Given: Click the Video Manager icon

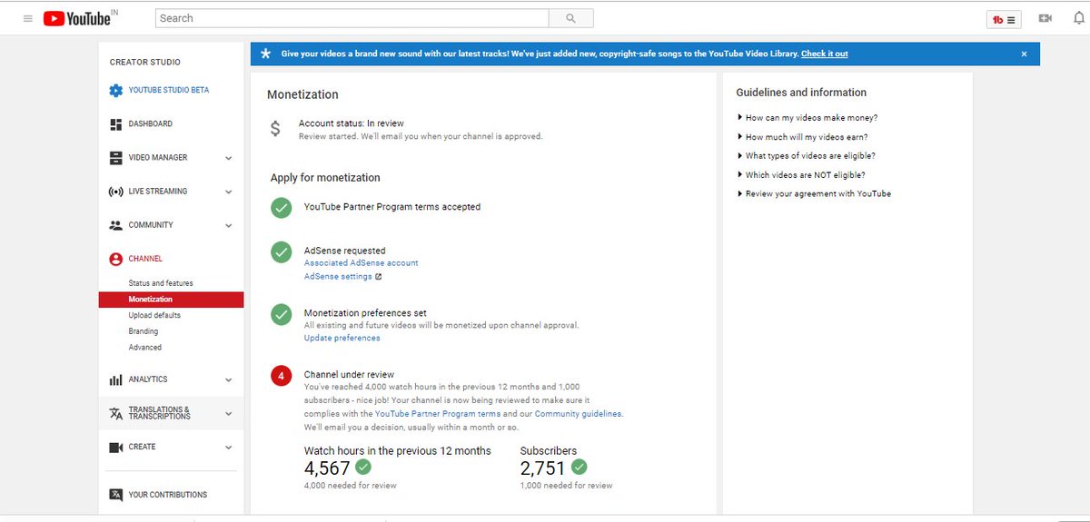Looking at the screenshot, I should point(115,157).
